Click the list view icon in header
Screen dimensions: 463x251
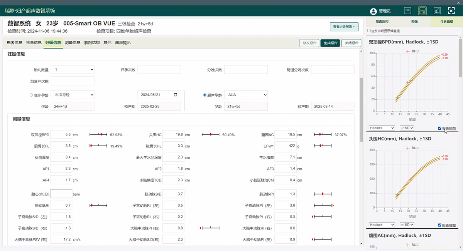point(407,11)
